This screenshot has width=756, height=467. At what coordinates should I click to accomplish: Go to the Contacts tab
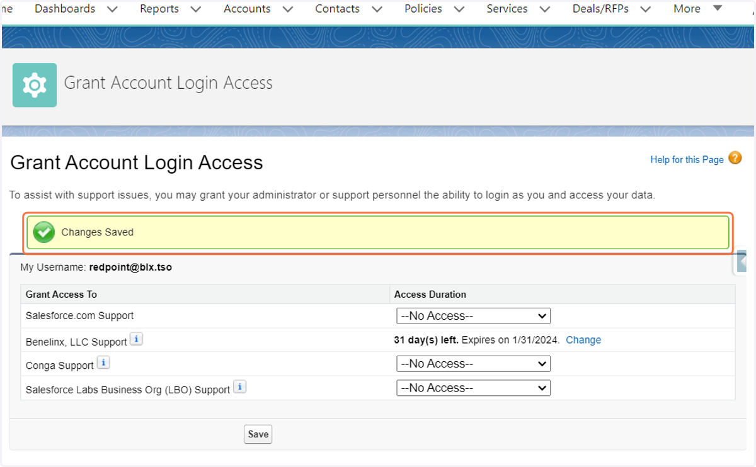(337, 9)
